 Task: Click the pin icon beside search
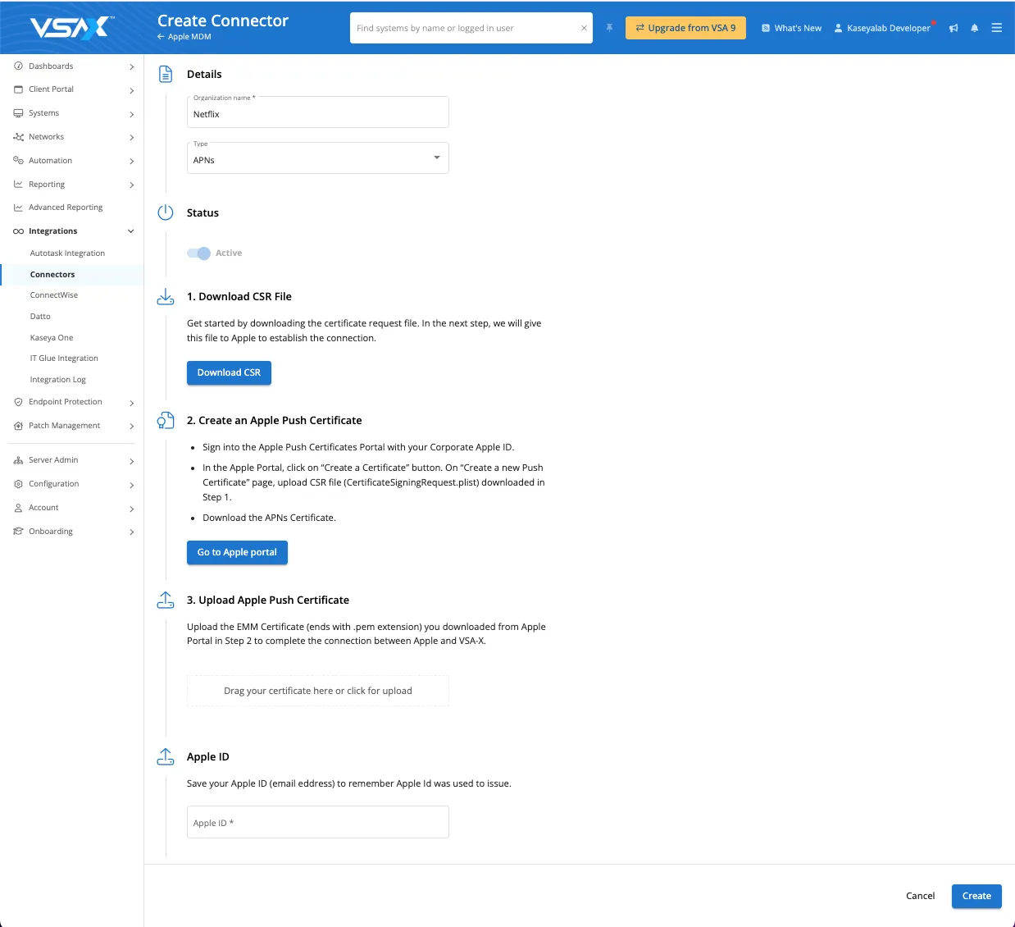coord(609,28)
